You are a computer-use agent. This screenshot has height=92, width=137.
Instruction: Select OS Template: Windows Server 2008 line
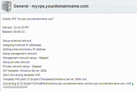25,71
